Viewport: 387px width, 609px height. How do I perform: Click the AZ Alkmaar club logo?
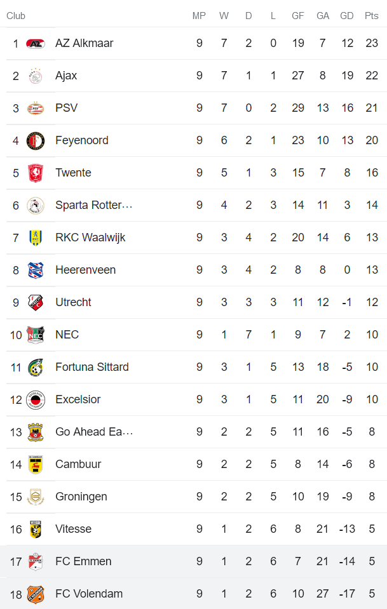click(x=36, y=43)
